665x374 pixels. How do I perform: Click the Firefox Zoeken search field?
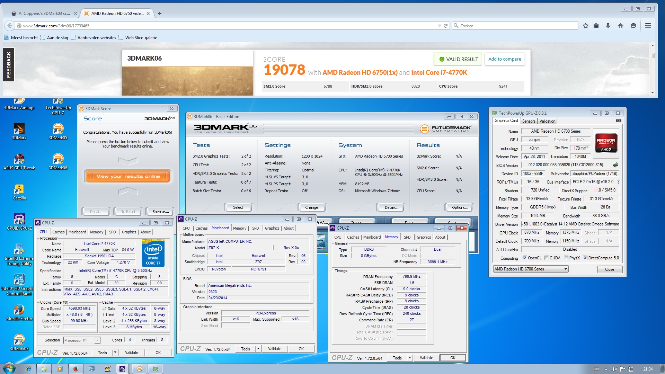click(x=515, y=26)
